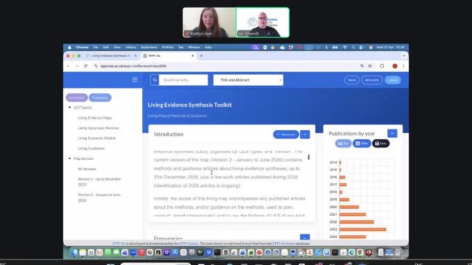472x265 pixels.
Task: Open the hamburger menu in the blue header
Action: coord(135,80)
